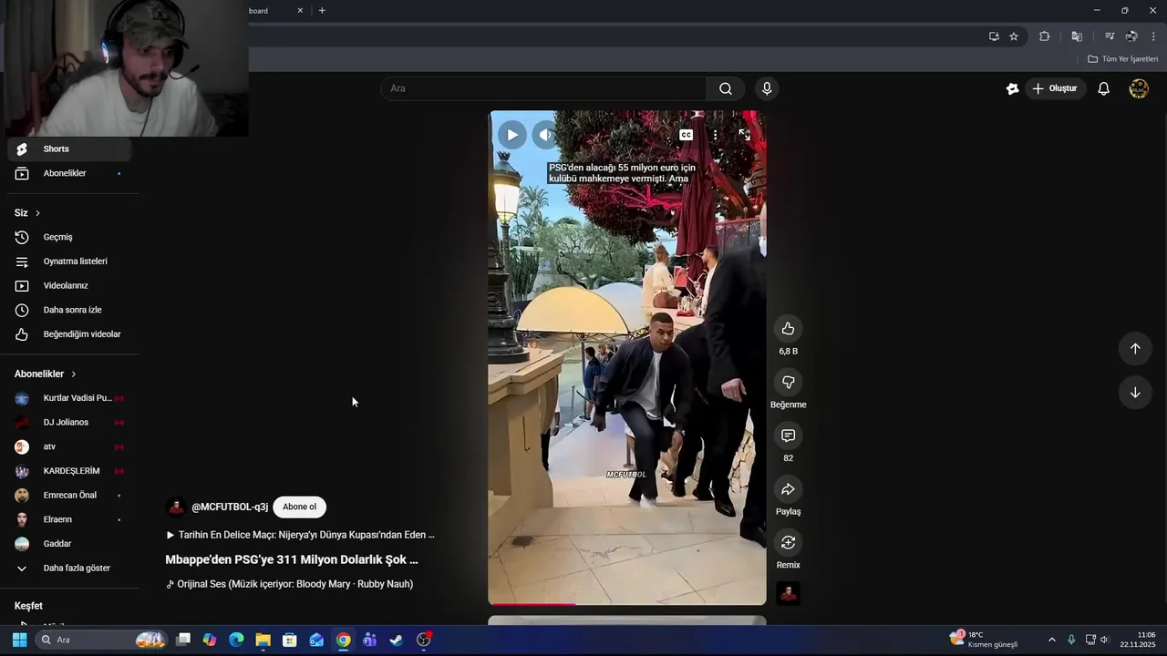
Task: Open the weather widget showing 18°C
Action: point(984,640)
